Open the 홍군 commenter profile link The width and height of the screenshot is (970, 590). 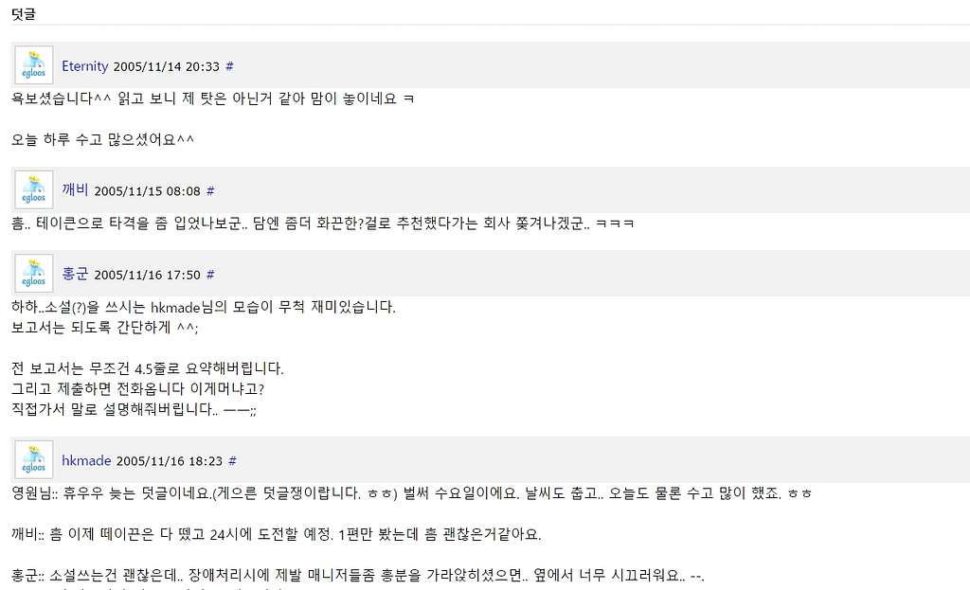76,274
